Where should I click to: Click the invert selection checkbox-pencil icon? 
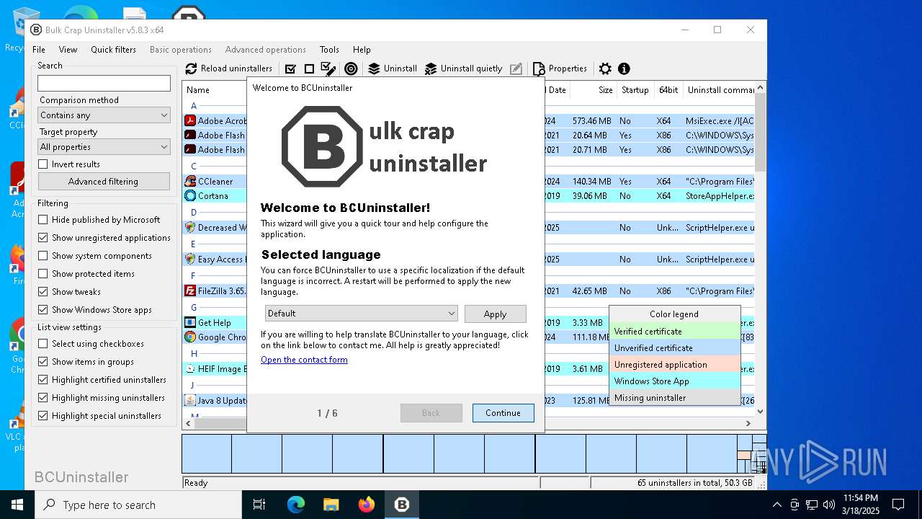click(328, 68)
